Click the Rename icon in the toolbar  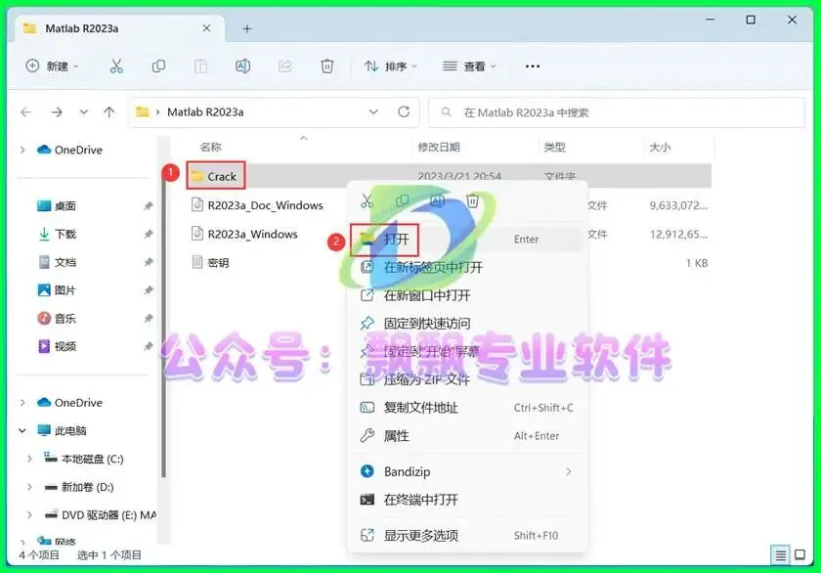[x=242, y=66]
